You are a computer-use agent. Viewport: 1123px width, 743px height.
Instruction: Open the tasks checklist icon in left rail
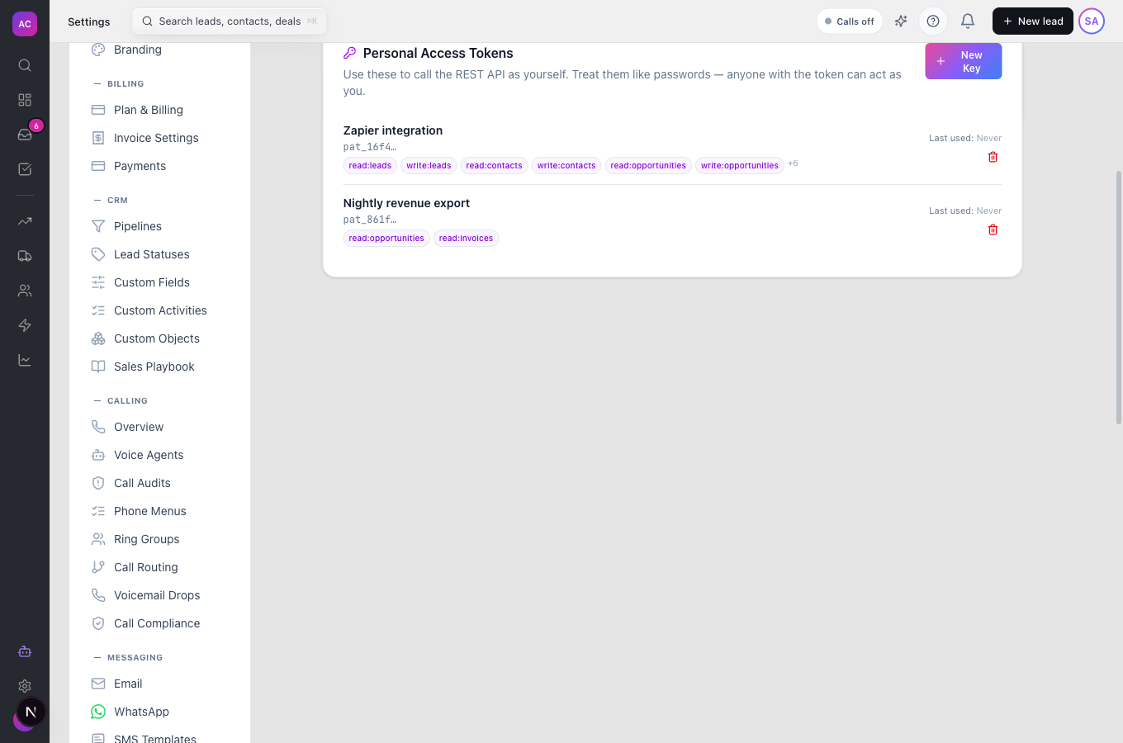click(x=25, y=169)
